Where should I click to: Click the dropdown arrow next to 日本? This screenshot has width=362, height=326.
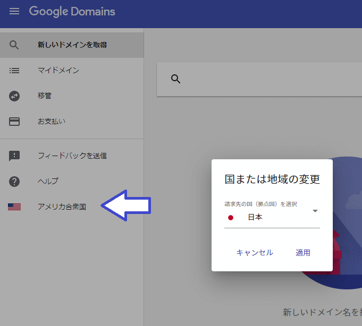tap(315, 211)
